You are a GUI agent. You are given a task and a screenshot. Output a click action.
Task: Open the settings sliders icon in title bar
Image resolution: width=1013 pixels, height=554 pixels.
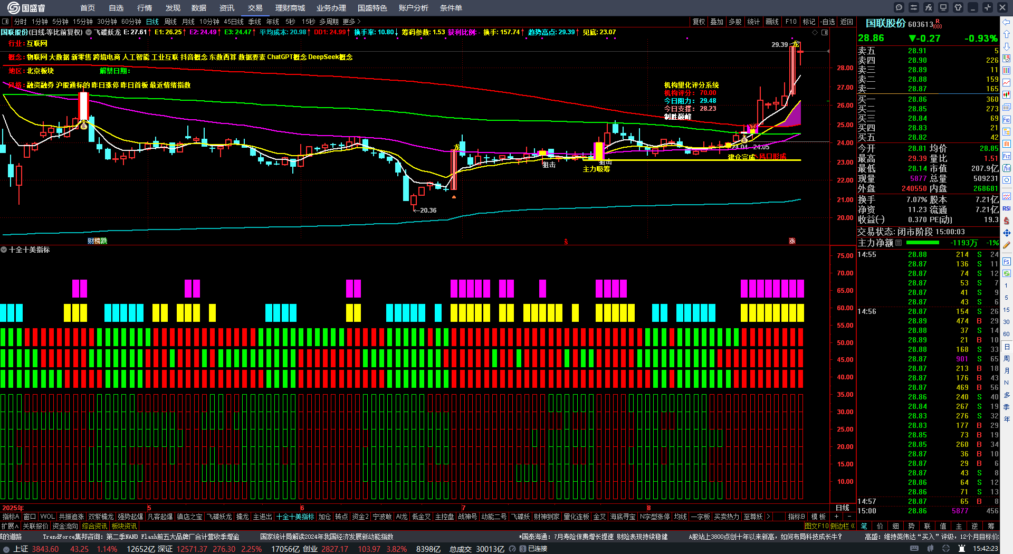point(914,7)
